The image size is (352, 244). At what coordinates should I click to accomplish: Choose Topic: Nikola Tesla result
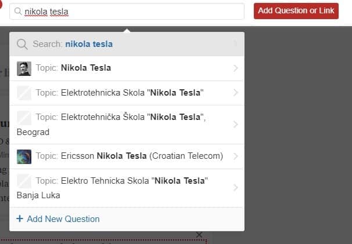click(127, 68)
